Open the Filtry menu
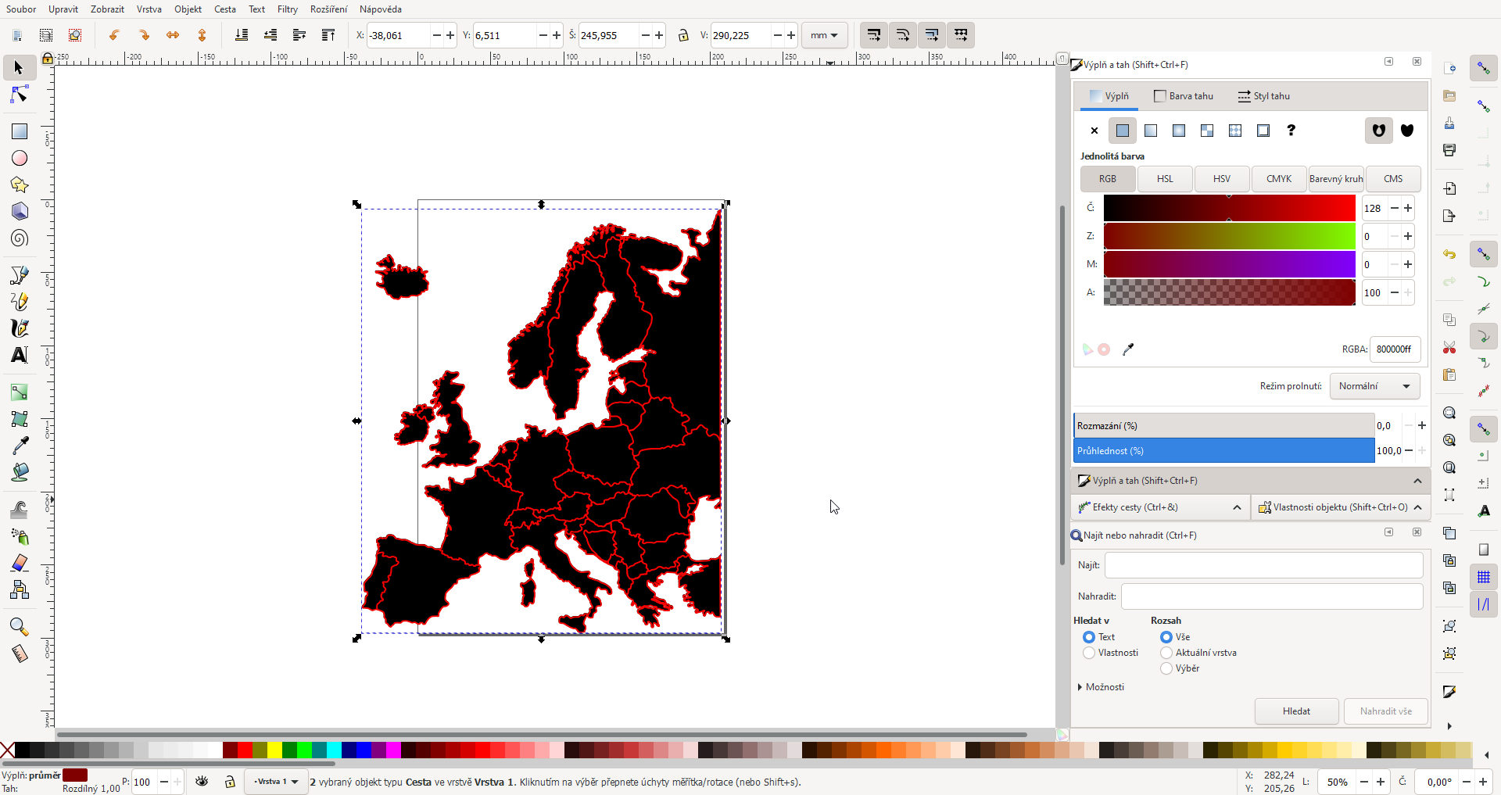 288,9
